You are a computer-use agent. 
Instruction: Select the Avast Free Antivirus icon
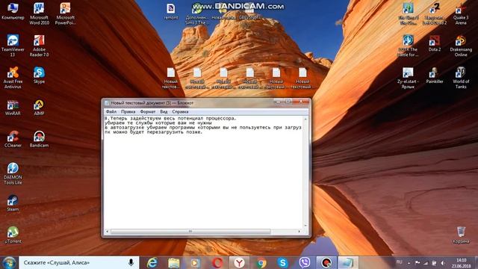pos(13,78)
